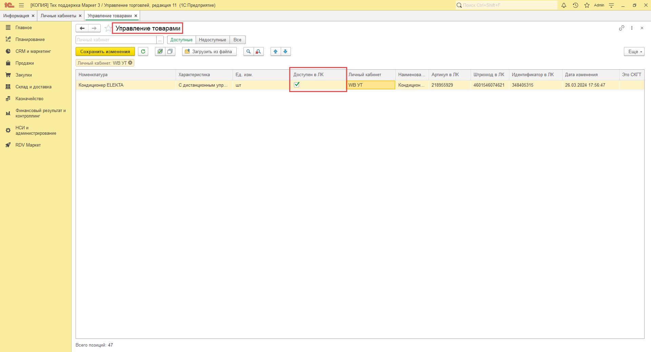Close the Информация tab
This screenshot has height=352, width=651.
pos(33,16)
